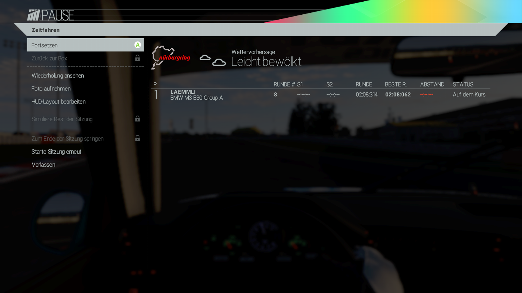Select the locked Zurück zur Box entry
This screenshot has height=293, width=522.
coord(85,58)
